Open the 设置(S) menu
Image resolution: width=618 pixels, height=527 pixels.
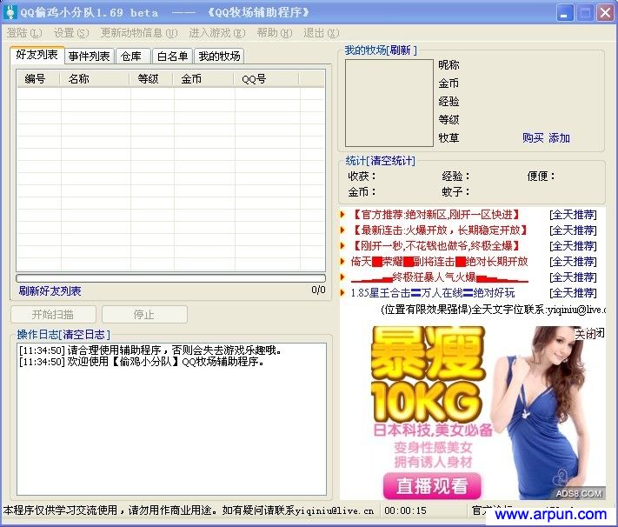[x=71, y=33]
